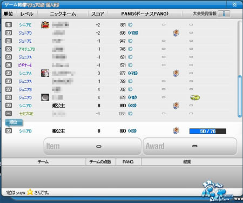Click the Item panel
This screenshot has width=243, height=203.
(92, 146)
